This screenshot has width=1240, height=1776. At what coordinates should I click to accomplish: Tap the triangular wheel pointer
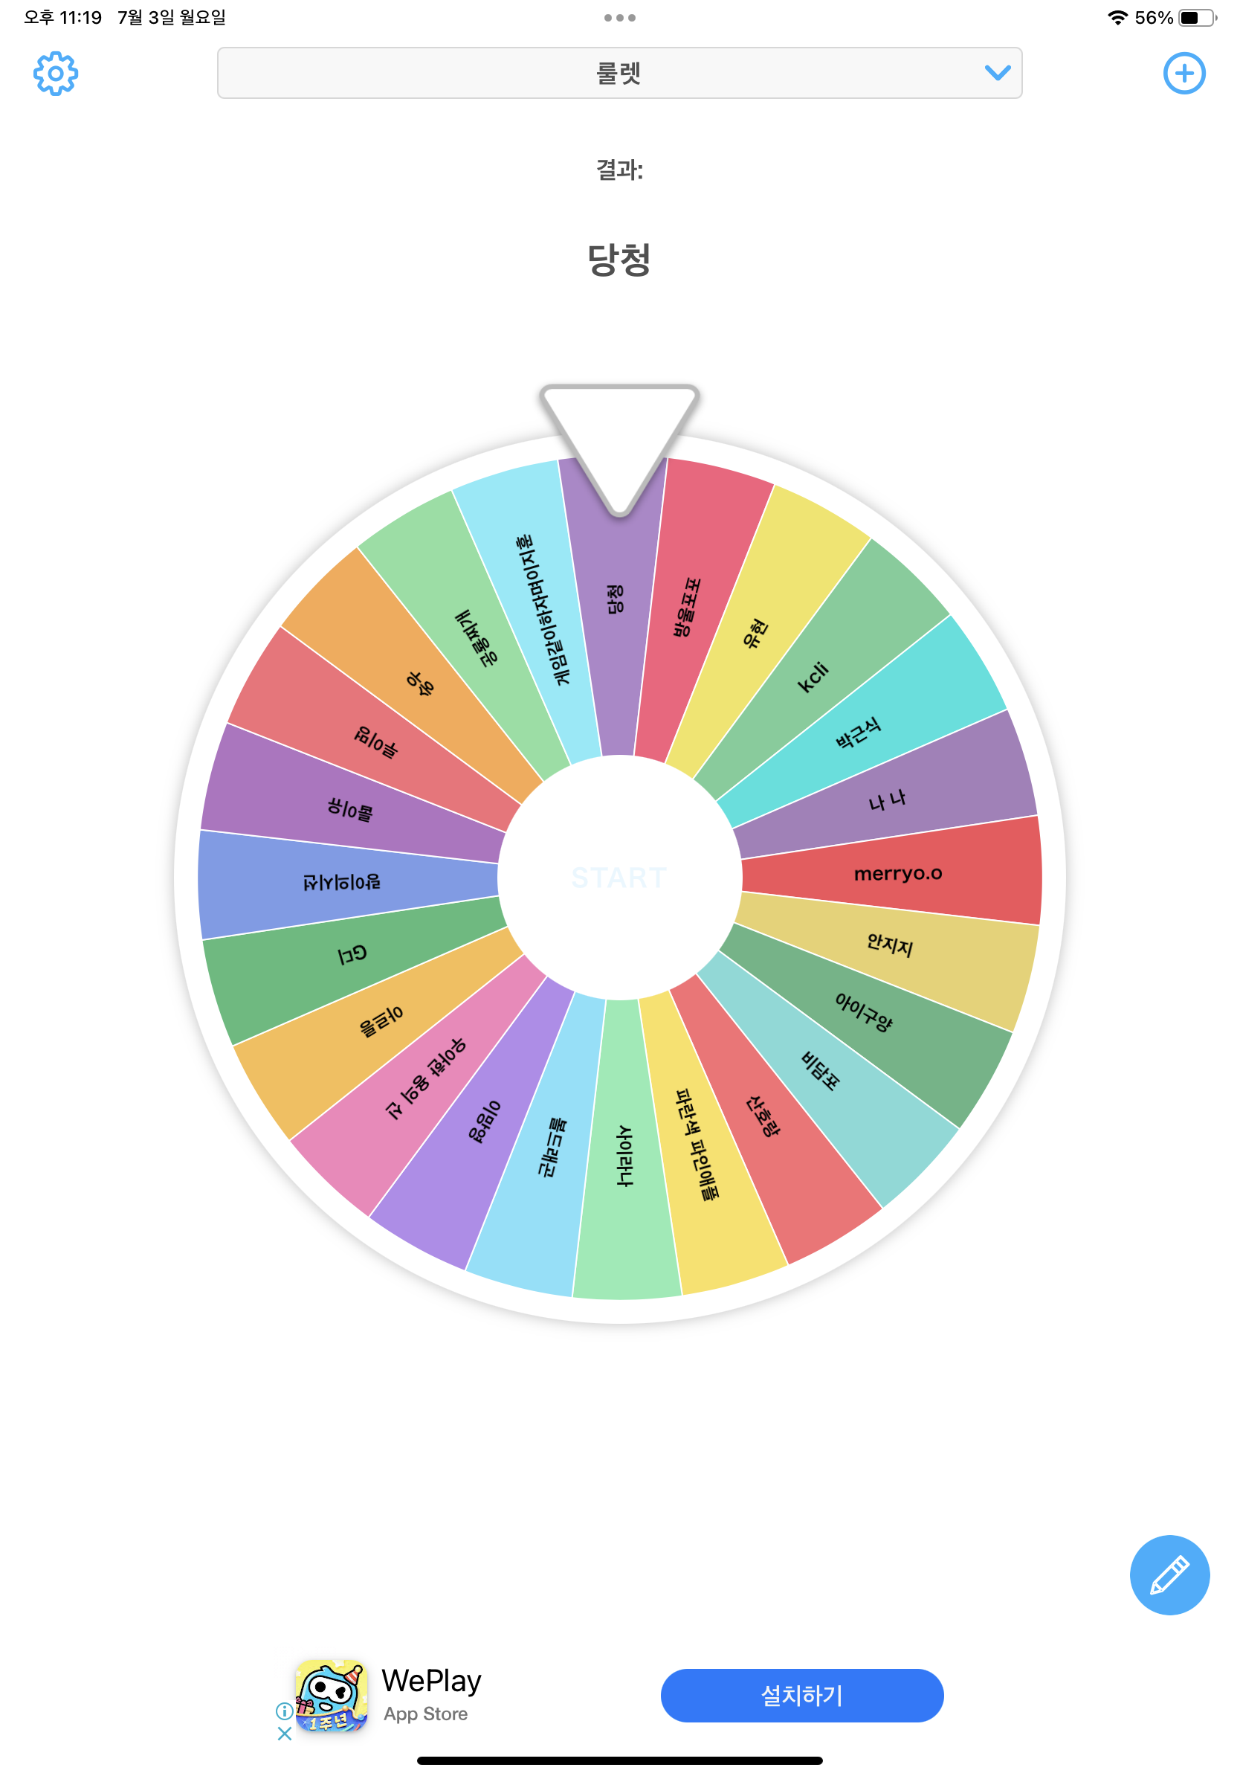click(619, 433)
